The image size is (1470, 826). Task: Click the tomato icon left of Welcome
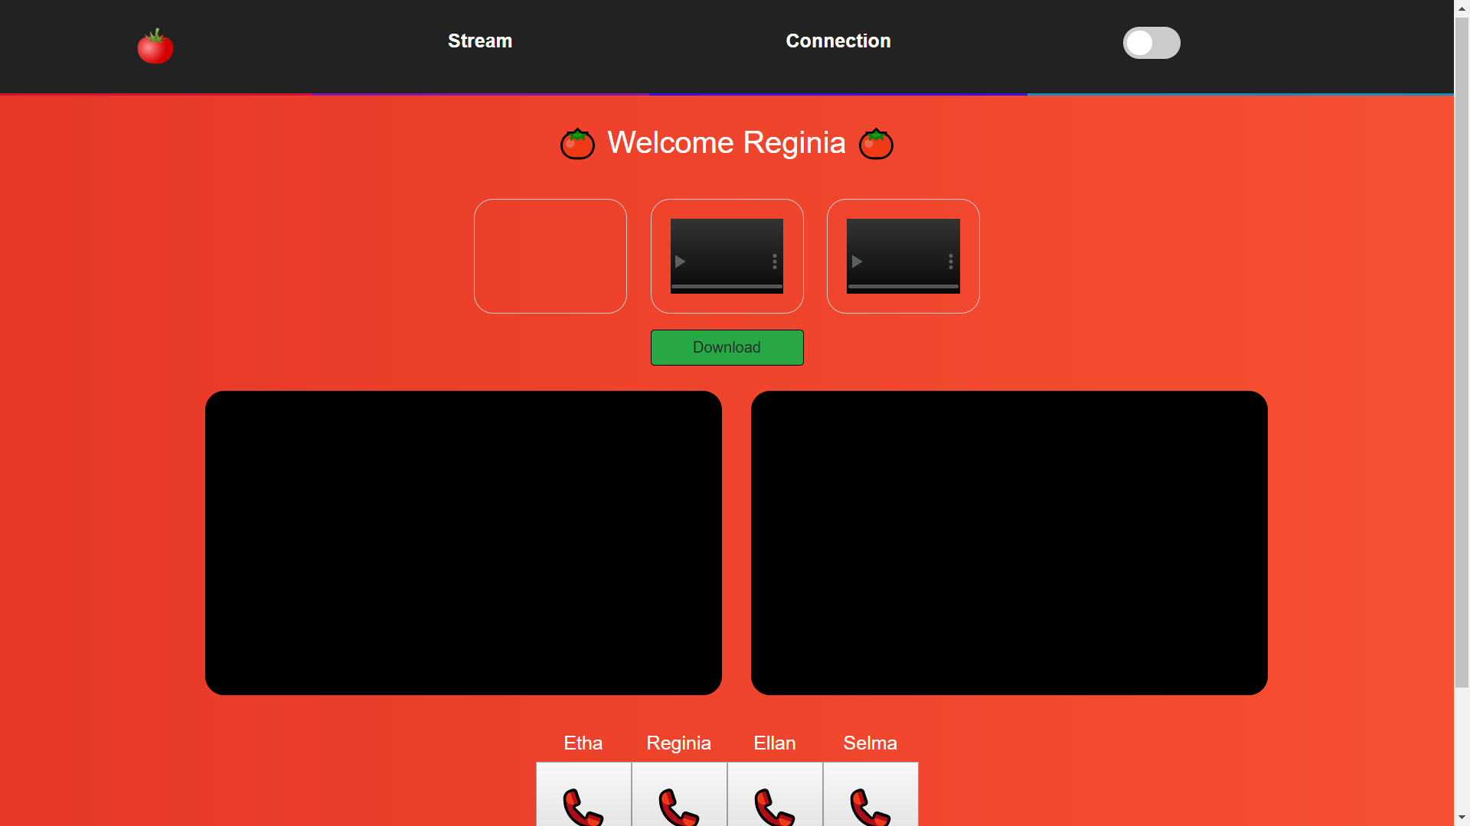(x=577, y=144)
